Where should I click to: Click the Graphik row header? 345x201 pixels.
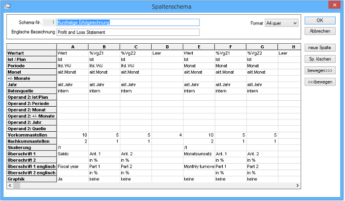pos(32,179)
